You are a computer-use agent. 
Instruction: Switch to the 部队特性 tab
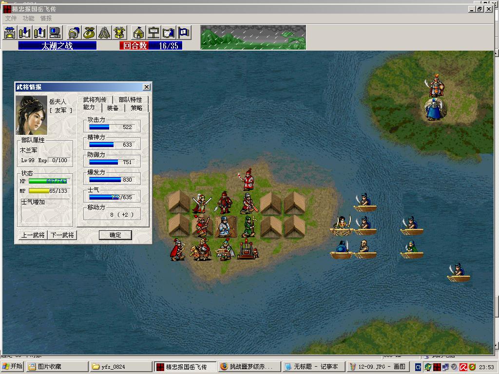point(131,99)
